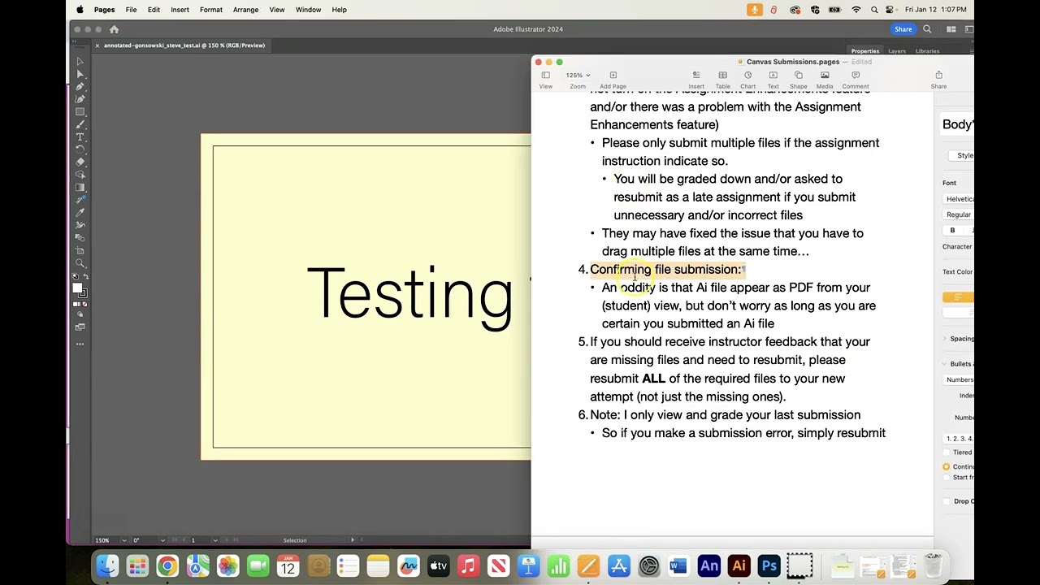
Task: Click the Share button in Illustrator
Action: [x=903, y=29]
